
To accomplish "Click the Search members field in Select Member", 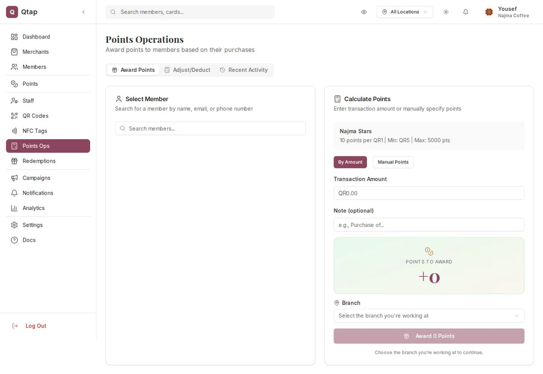I will [210, 128].
